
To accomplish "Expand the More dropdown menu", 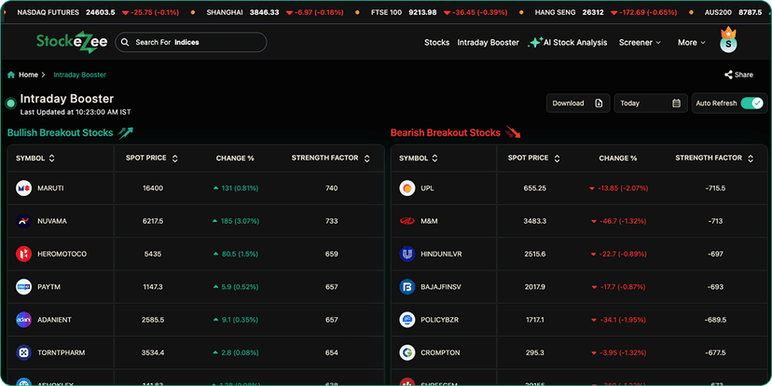I will (692, 43).
